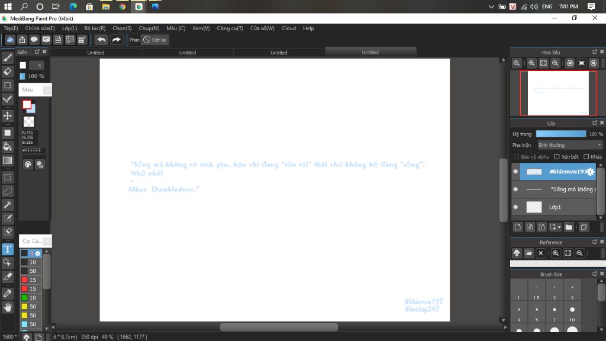606x341 pixels.
Task: Open the add special layer dropdown arrow
Action: point(559,227)
